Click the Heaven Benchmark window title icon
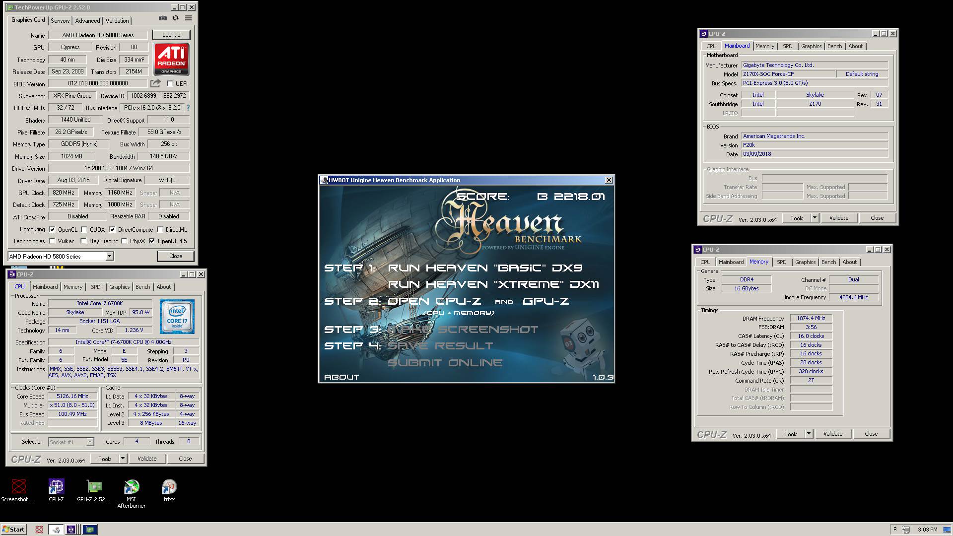The image size is (953, 536). tap(324, 180)
